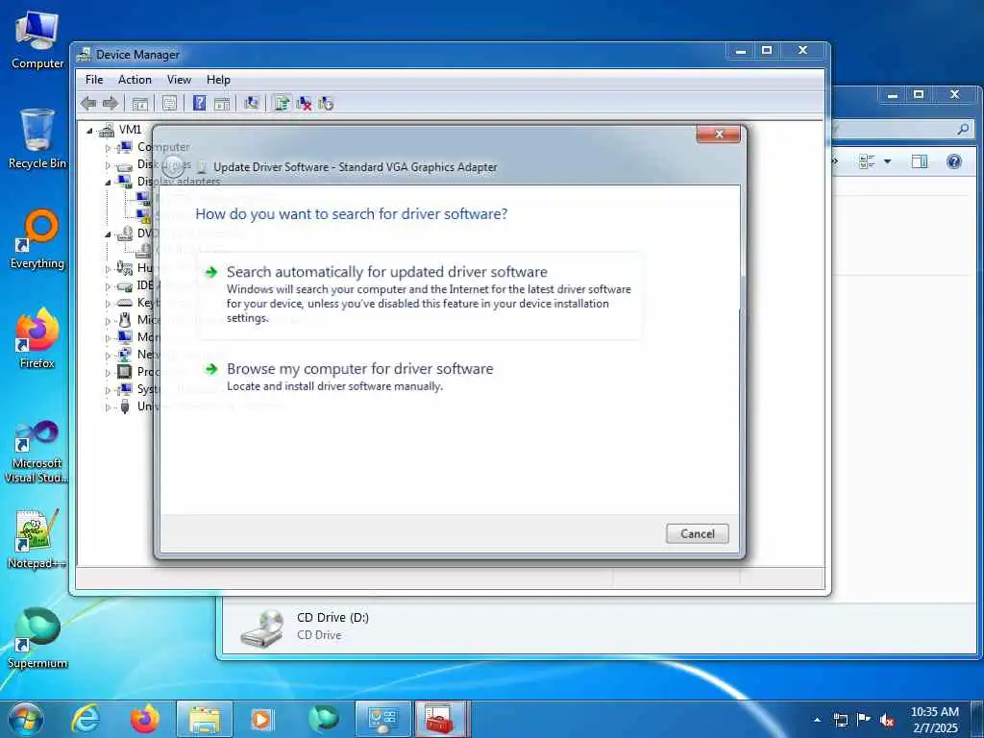Expand the Monitors node
Viewport: 984px width, 738px height.
point(108,338)
